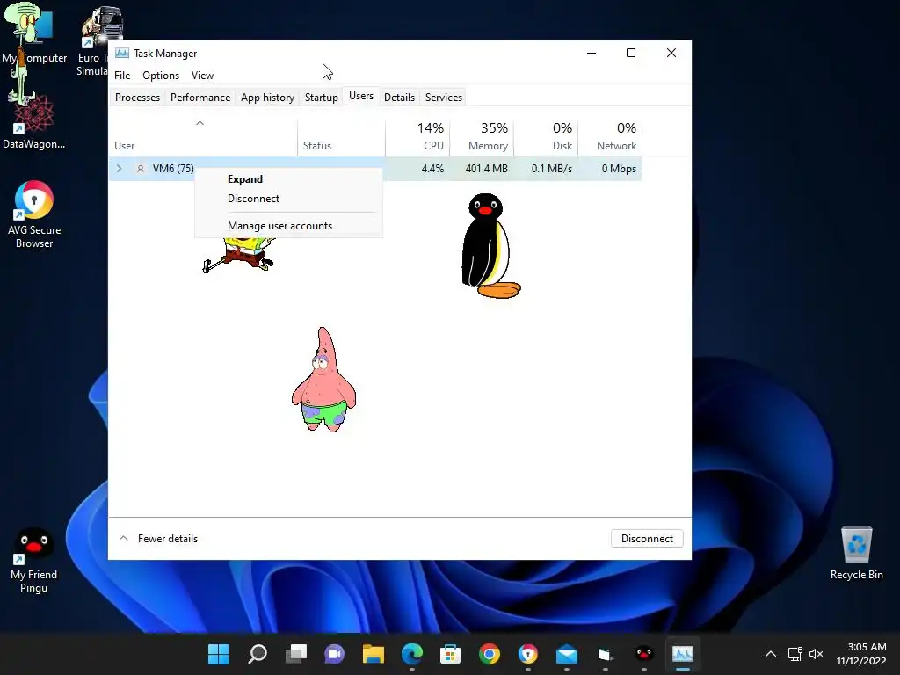The width and height of the screenshot is (900, 675).
Task: Sort by the Network column header
Action: [610, 136]
